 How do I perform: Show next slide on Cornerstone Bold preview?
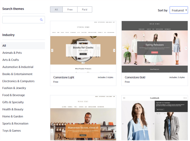point(186,48)
